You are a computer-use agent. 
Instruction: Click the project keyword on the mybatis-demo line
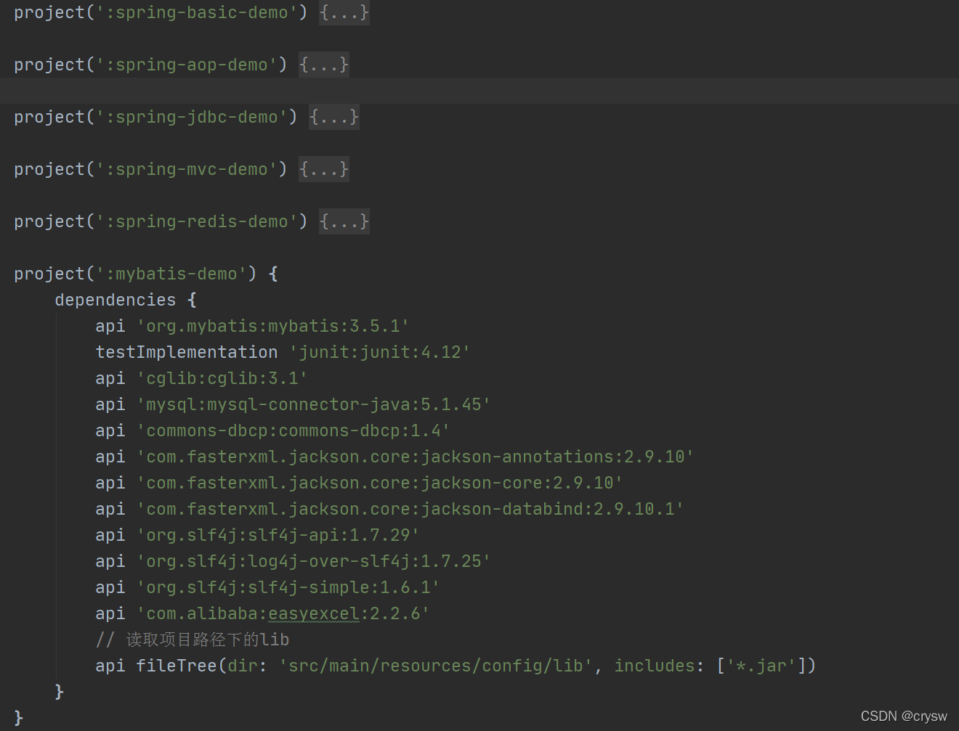[x=49, y=274]
